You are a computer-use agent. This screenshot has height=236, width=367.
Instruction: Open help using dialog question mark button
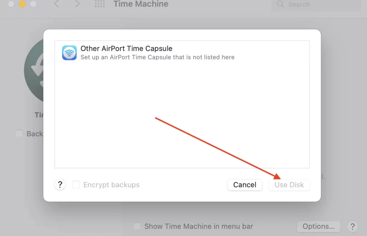[60, 185]
